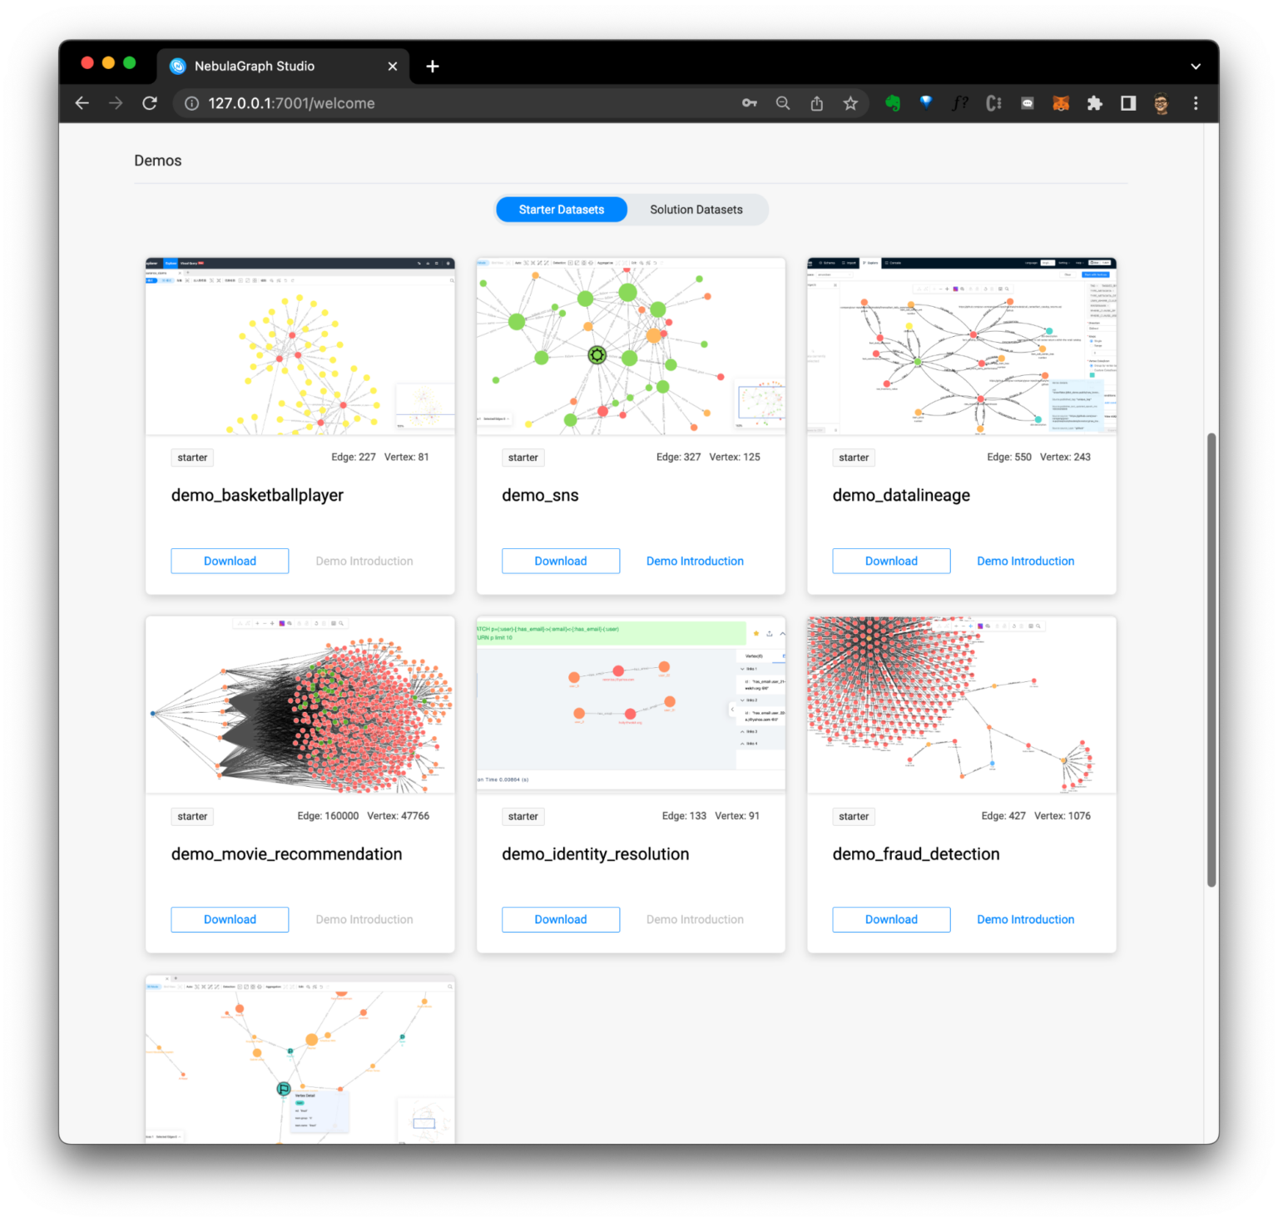1278x1222 pixels.
Task: Open the demo_movie_recommendation preview thumbnail
Action: pyautogui.click(x=300, y=704)
